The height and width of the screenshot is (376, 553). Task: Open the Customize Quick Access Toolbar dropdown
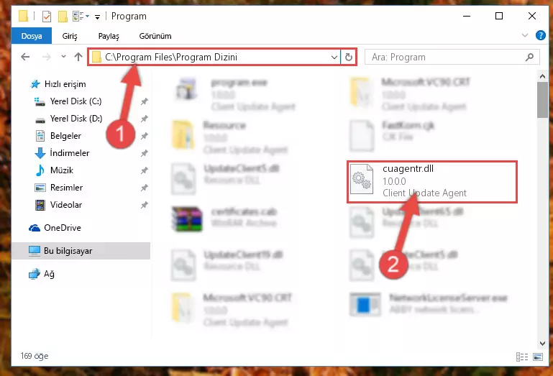click(97, 17)
